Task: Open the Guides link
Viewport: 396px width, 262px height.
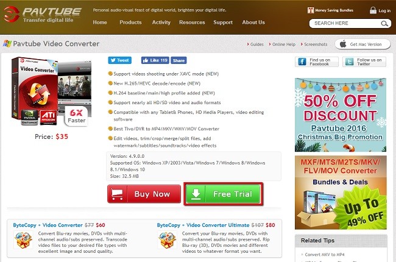Action: pyautogui.click(x=256, y=44)
